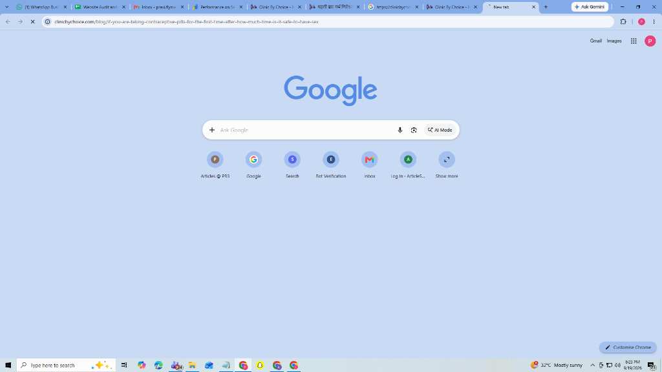662x372 pixels.
Task: Click the Customize Chrome button
Action: tap(628, 347)
